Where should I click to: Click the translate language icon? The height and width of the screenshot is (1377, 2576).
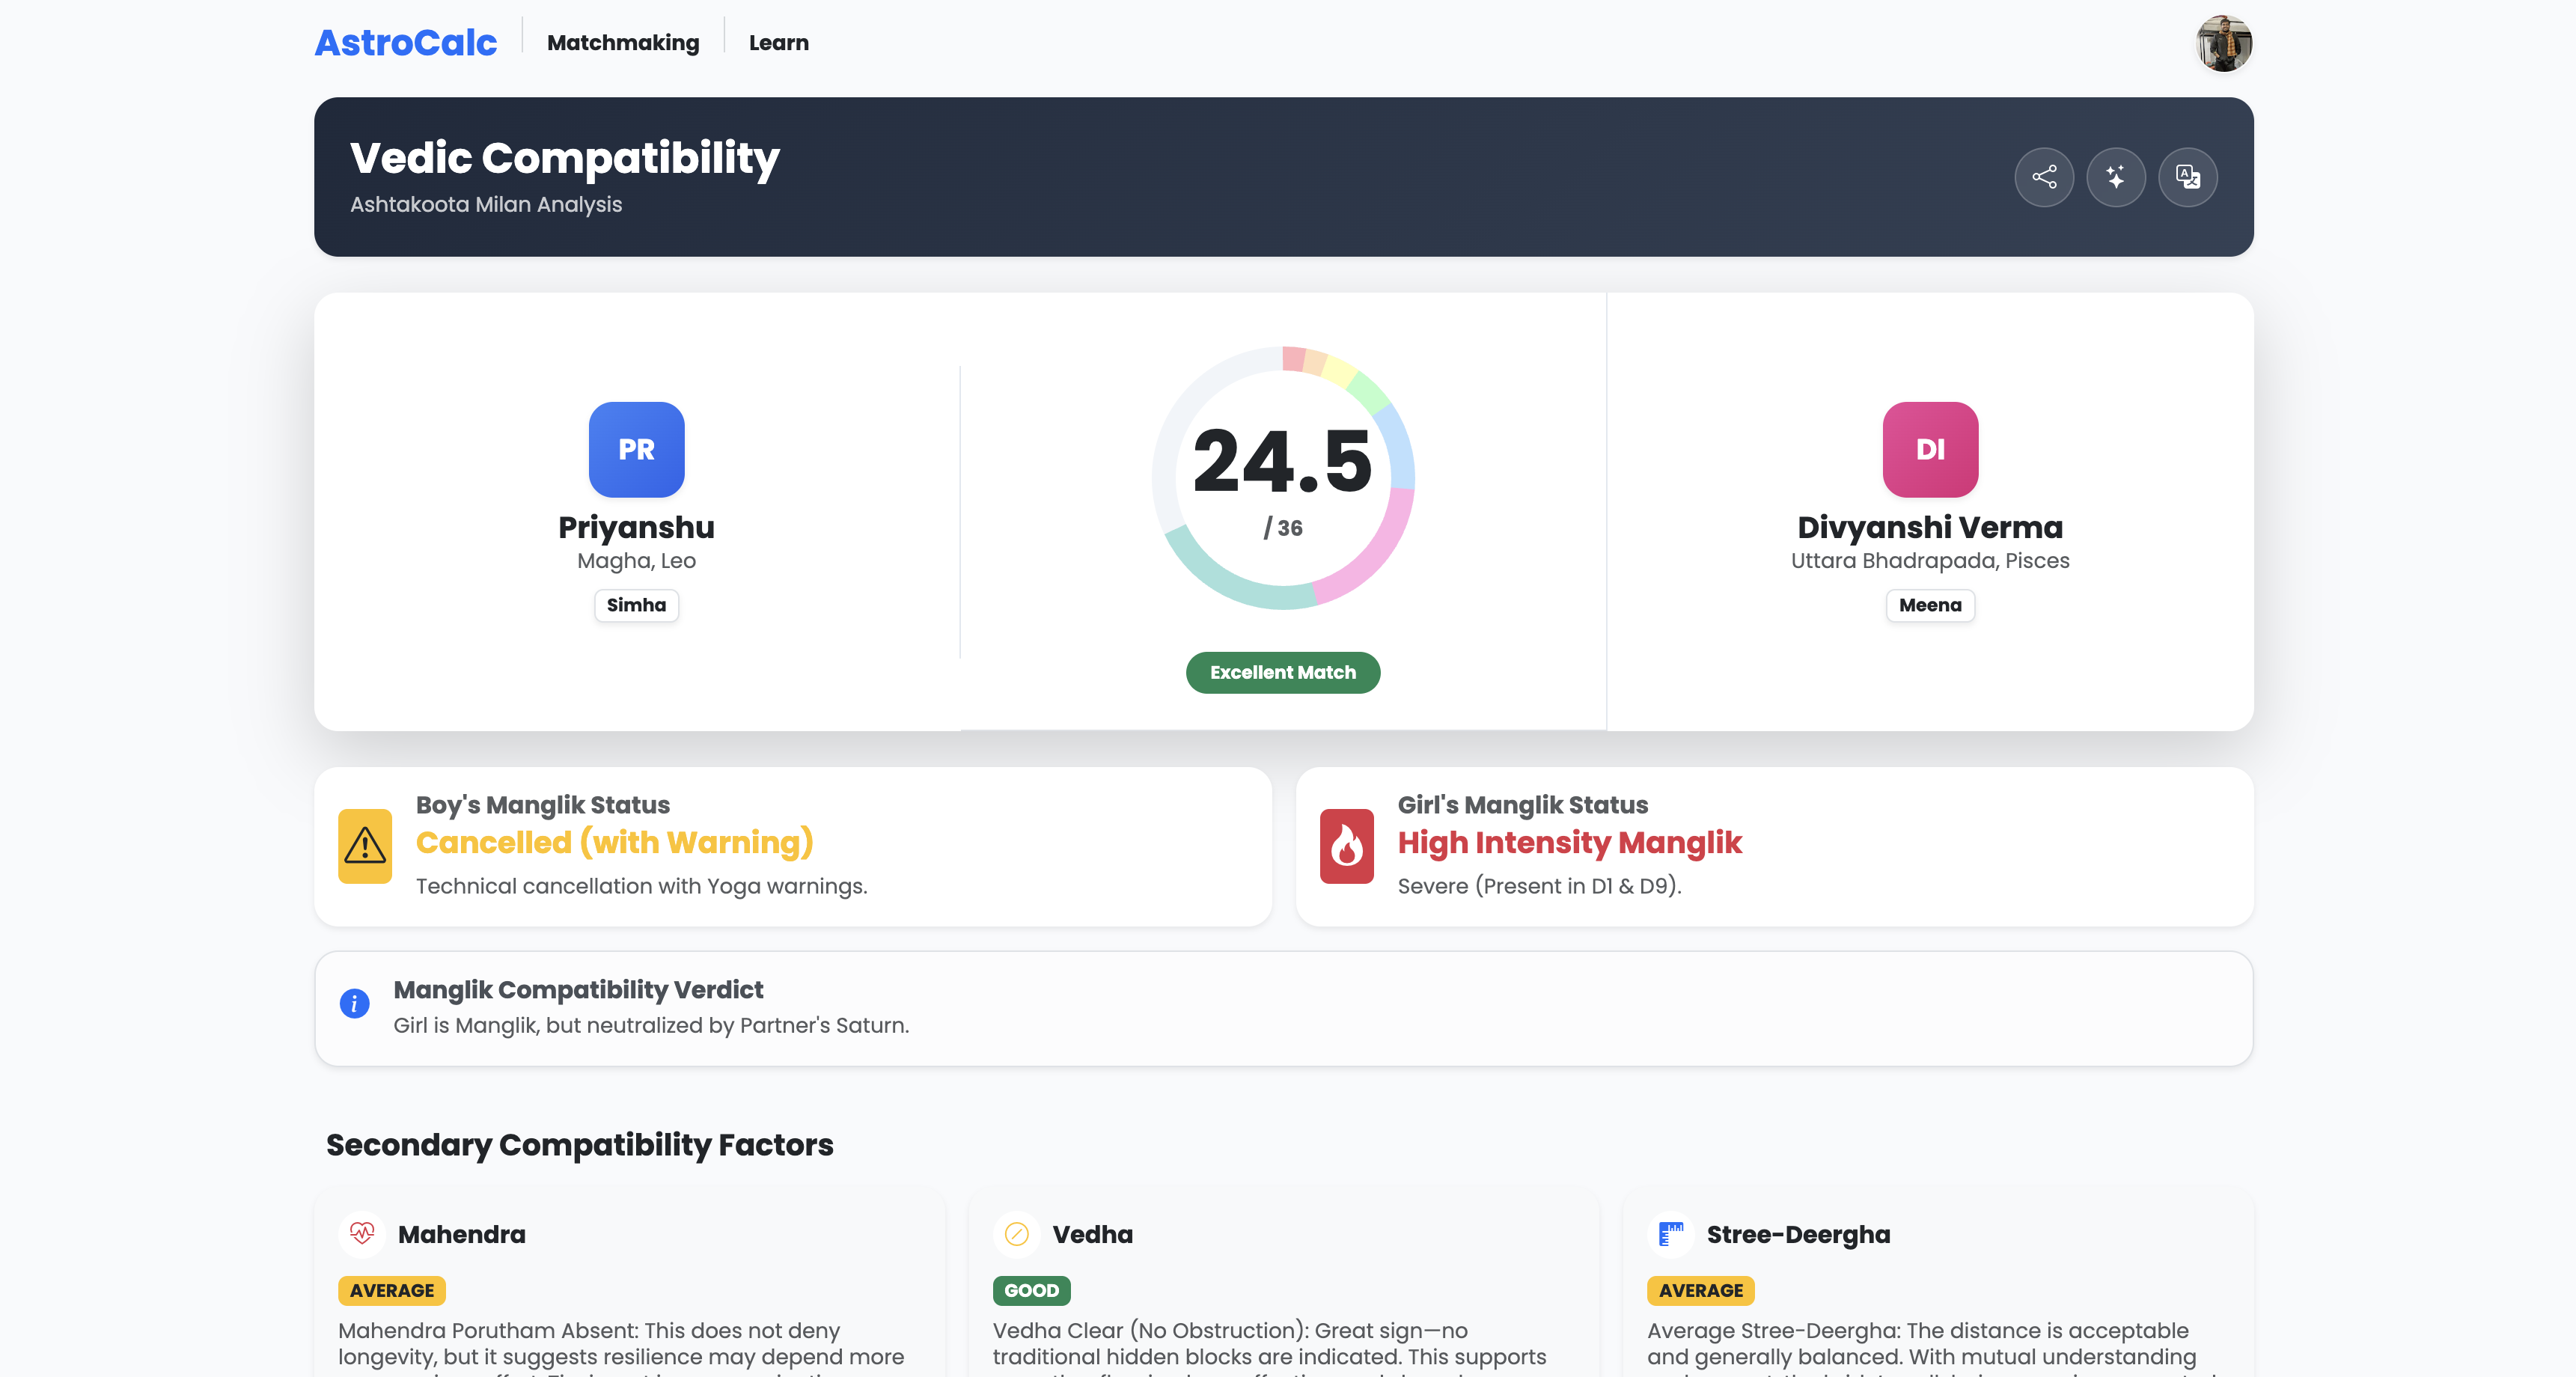[x=2187, y=177]
